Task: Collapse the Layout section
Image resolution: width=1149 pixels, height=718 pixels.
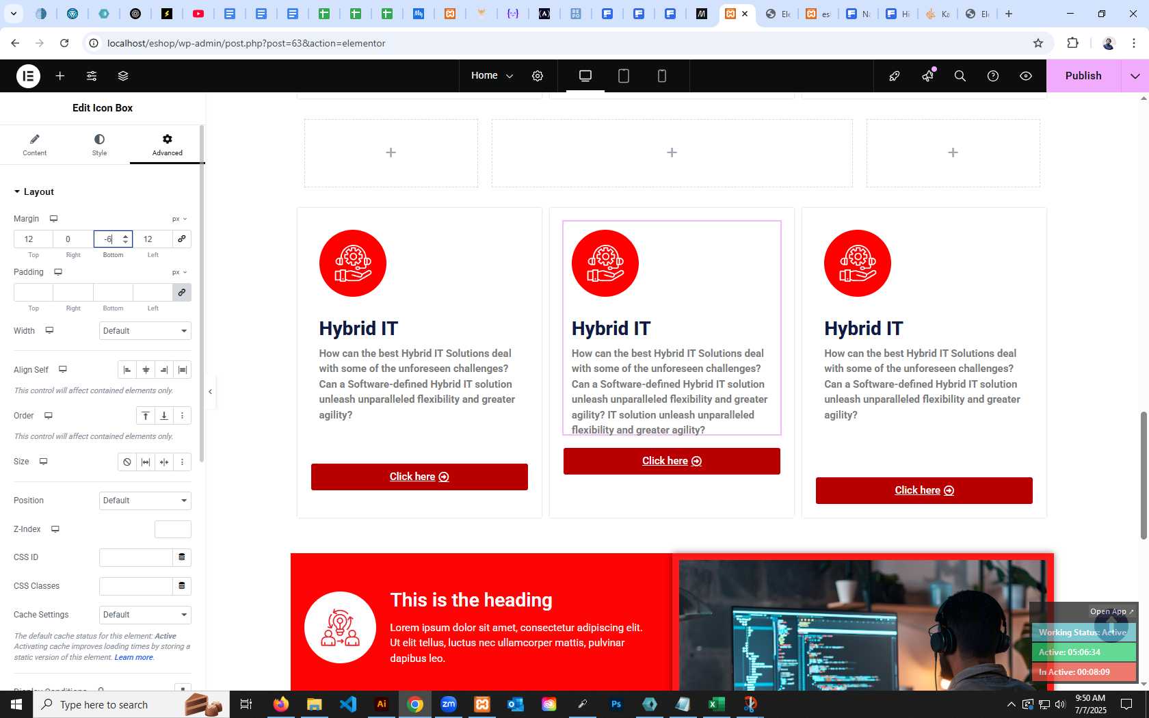Action: tap(34, 192)
